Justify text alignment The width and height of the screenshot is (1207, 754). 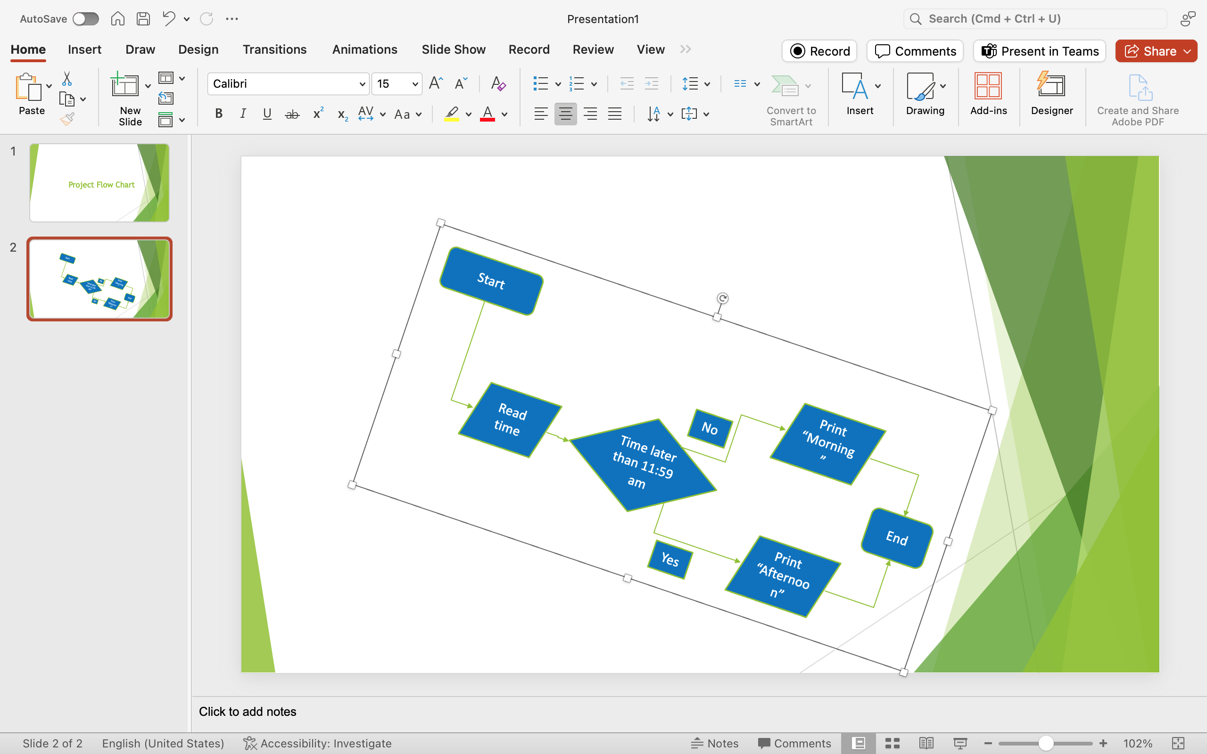point(614,114)
